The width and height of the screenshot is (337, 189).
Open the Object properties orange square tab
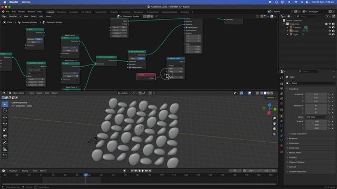click(x=281, y=116)
